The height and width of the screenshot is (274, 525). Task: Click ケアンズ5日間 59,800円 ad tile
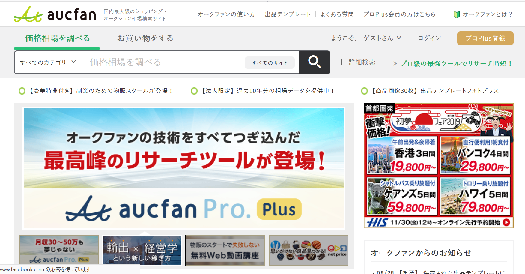402,196
